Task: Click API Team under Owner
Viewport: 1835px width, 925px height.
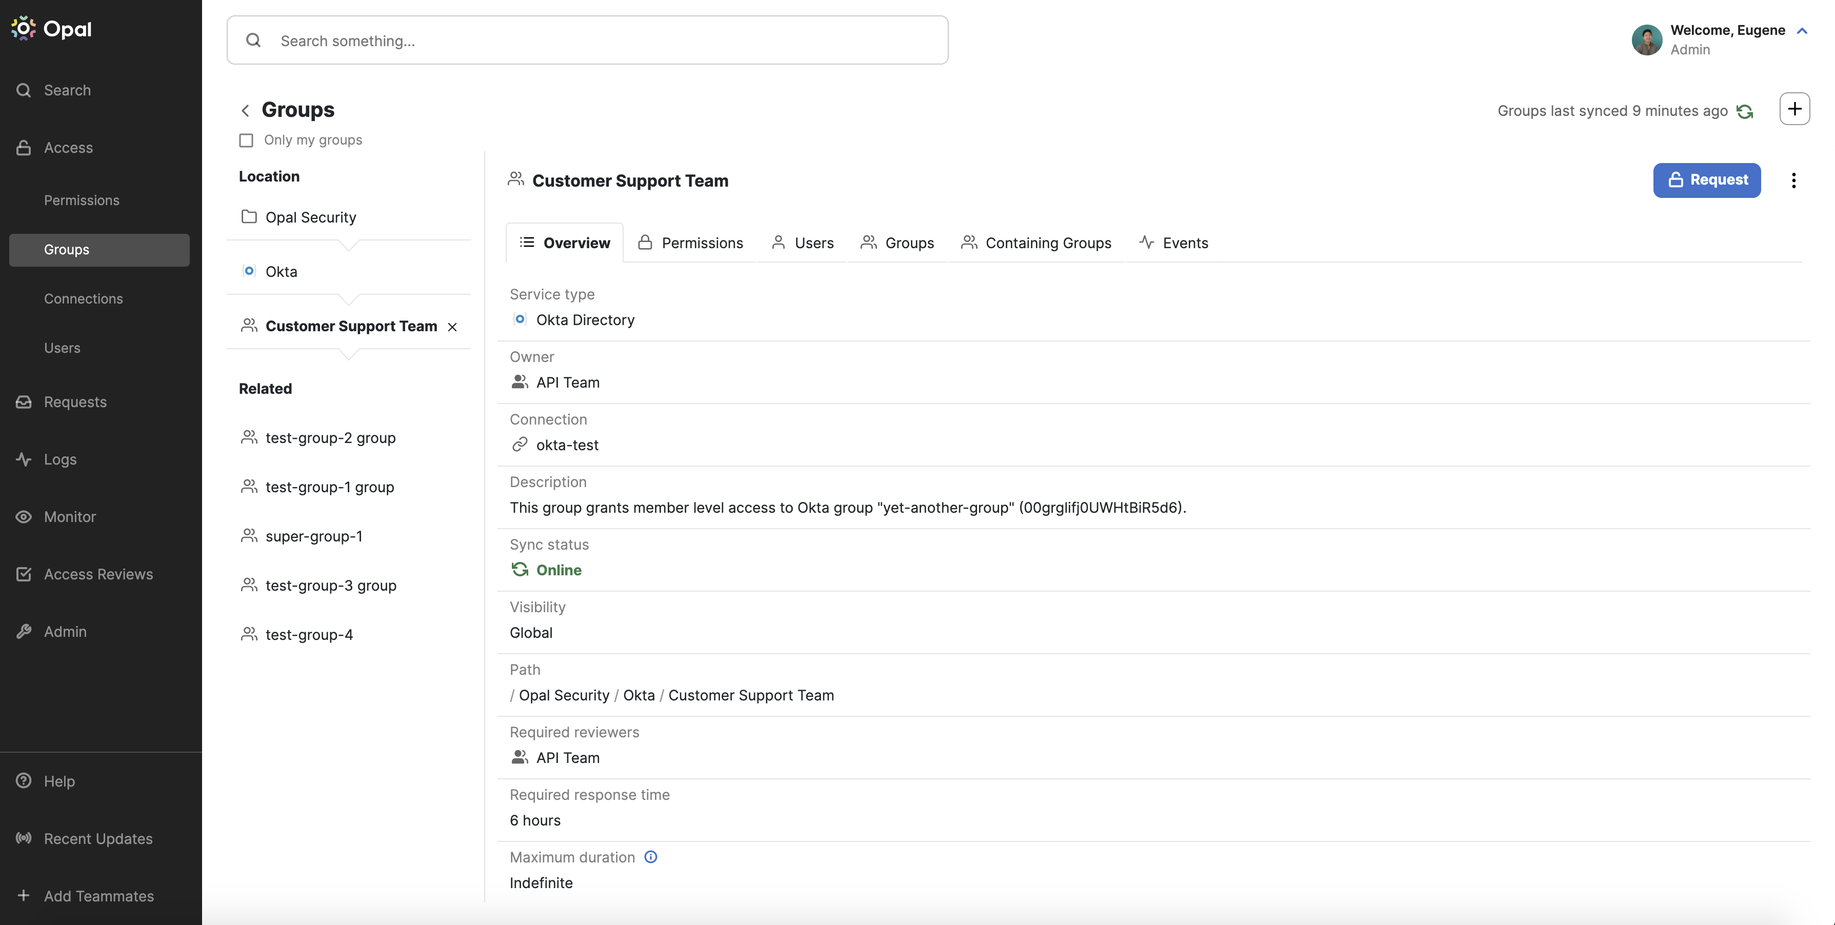Action: coord(568,383)
